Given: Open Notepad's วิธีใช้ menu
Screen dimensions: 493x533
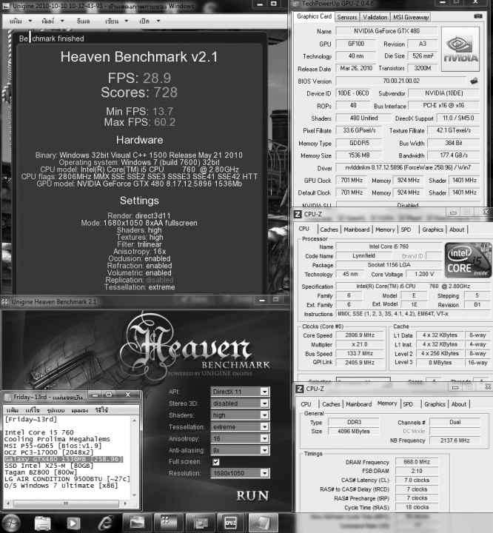Looking at the screenshot, I should pyautogui.click(x=101, y=410).
